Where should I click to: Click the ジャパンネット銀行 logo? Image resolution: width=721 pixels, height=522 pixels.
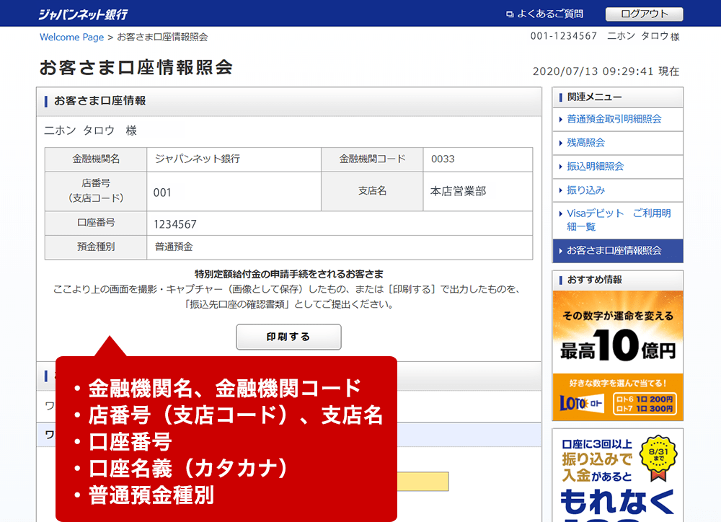coord(83,14)
